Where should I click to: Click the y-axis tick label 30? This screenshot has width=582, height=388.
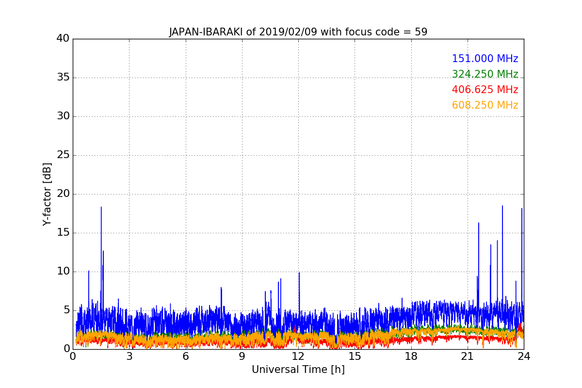click(63, 116)
